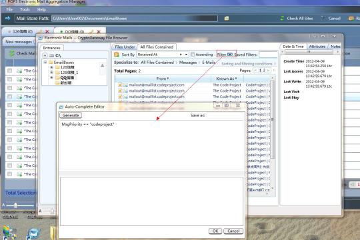Check the highlighted message row checkbox

tap(9, 96)
